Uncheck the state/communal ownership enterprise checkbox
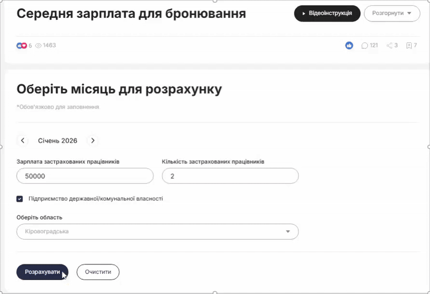This screenshot has height=294, width=430. pyautogui.click(x=20, y=199)
